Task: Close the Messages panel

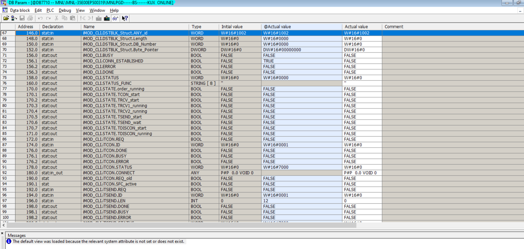Action: (x=2, y=233)
